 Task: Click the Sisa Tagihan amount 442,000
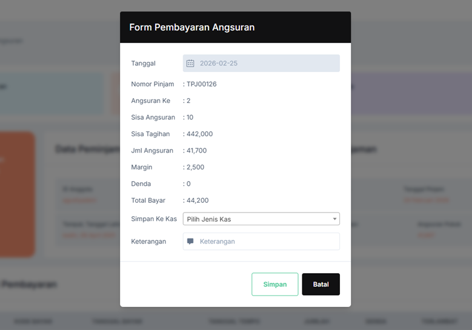(201, 134)
